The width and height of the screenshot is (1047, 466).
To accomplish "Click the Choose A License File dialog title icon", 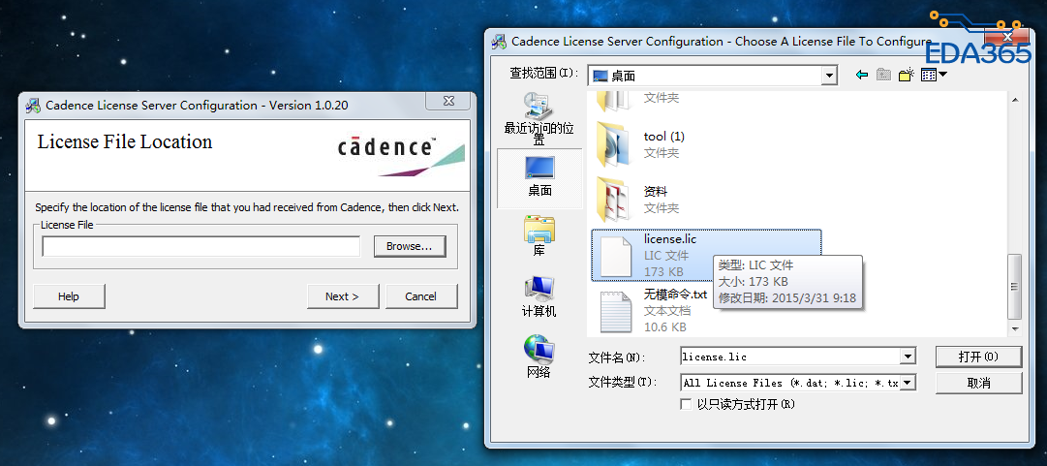I will 498,42.
